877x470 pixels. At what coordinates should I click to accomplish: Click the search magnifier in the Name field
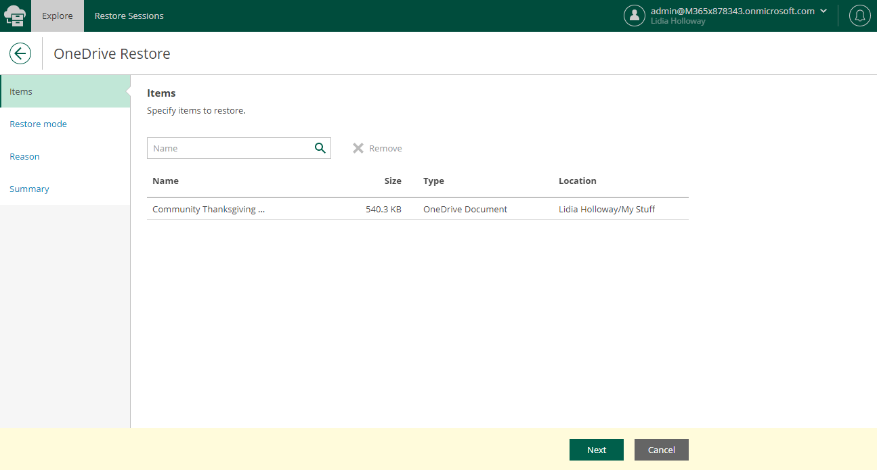[319, 147]
